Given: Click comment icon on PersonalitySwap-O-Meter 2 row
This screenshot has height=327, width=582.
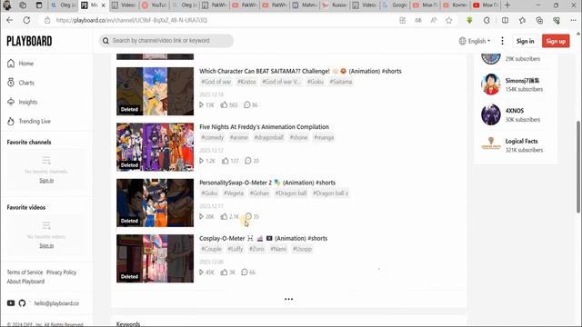Looking at the screenshot, I should click(248, 216).
